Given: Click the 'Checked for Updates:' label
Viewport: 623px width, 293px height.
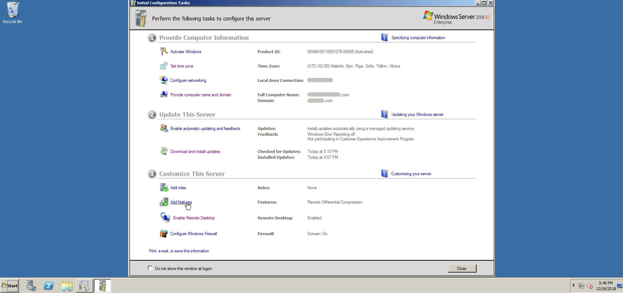Looking at the screenshot, I should [x=279, y=152].
